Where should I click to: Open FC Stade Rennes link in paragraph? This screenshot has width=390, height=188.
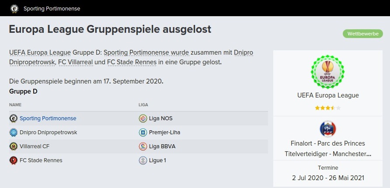[132, 62]
